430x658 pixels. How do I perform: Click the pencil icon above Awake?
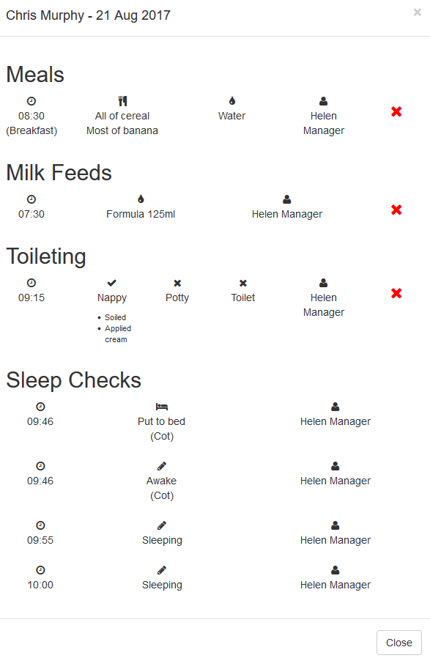(161, 466)
